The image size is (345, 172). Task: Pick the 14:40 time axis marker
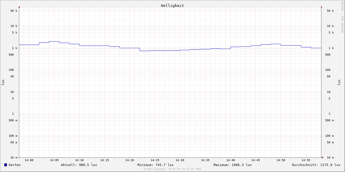pos(230,160)
